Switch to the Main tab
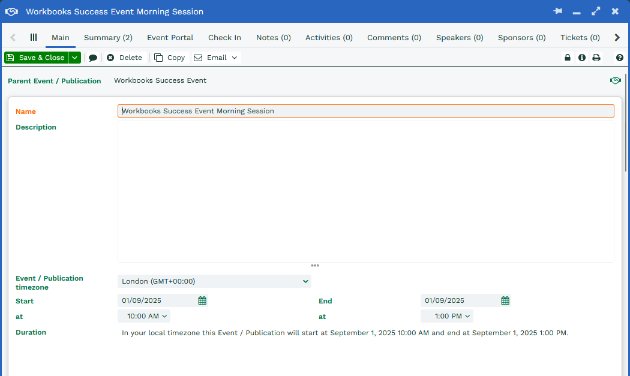The height and width of the screenshot is (376, 630). (x=60, y=37)
